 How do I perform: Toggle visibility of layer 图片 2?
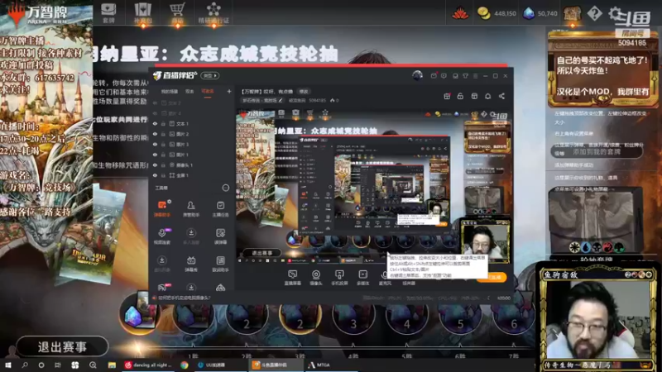pos(155,134)
